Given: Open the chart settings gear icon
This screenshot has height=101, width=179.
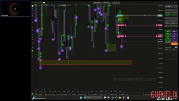Looking at the screenshot, I should point(41,3).
